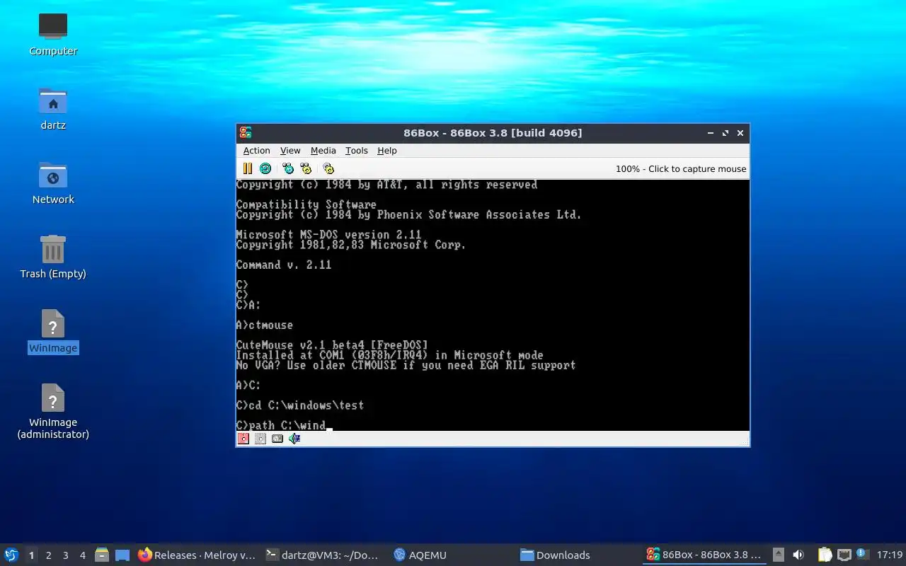906x566 pixels.
Task: Pause the emulation with the pause icon
Action: click(248, 168)
